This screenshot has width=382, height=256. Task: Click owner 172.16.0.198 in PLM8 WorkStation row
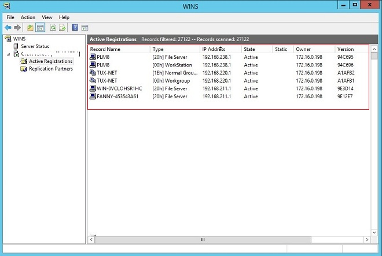pyautogui.click(x=309, y=65)
